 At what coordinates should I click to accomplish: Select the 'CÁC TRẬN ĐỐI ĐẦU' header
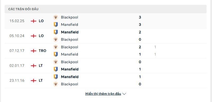tap(23, 9)
